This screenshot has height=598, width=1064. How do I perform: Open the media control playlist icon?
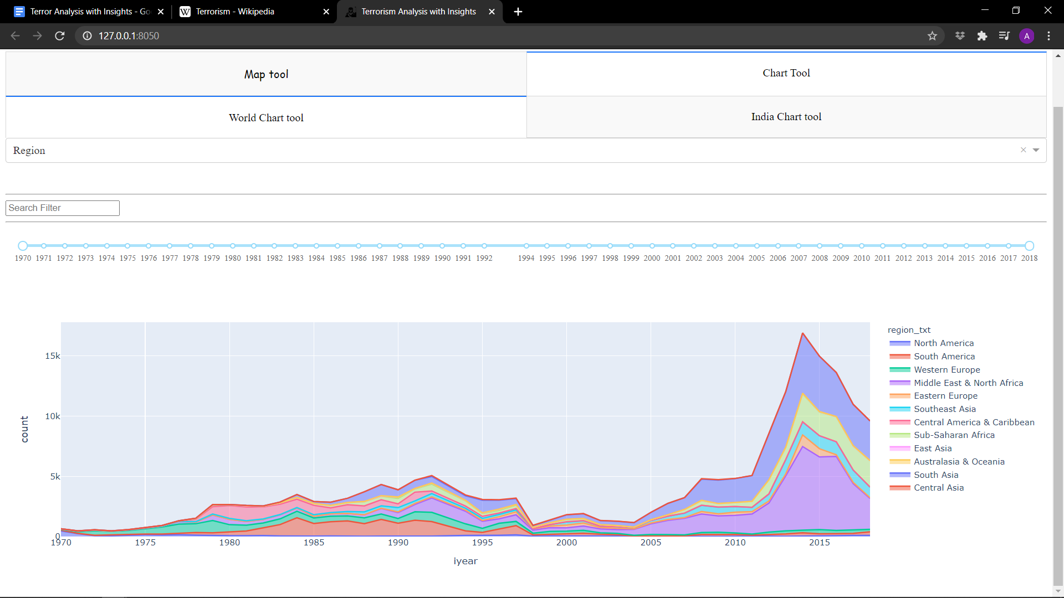pos(1004,36)
